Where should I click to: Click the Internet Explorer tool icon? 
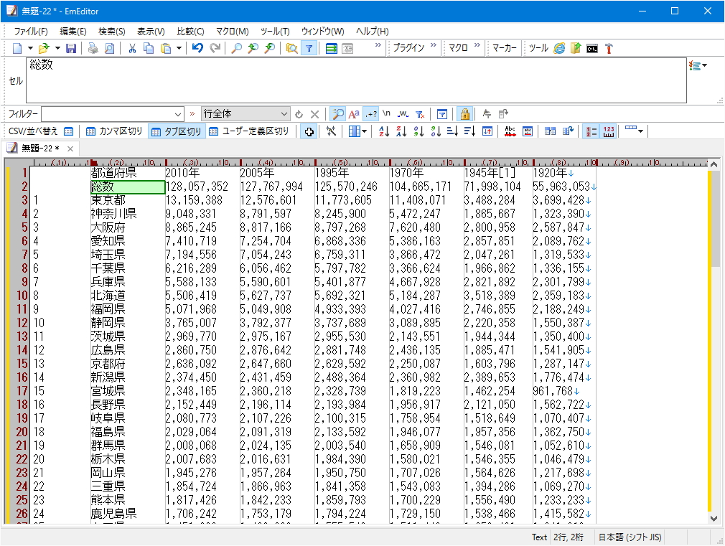(559, 48)
